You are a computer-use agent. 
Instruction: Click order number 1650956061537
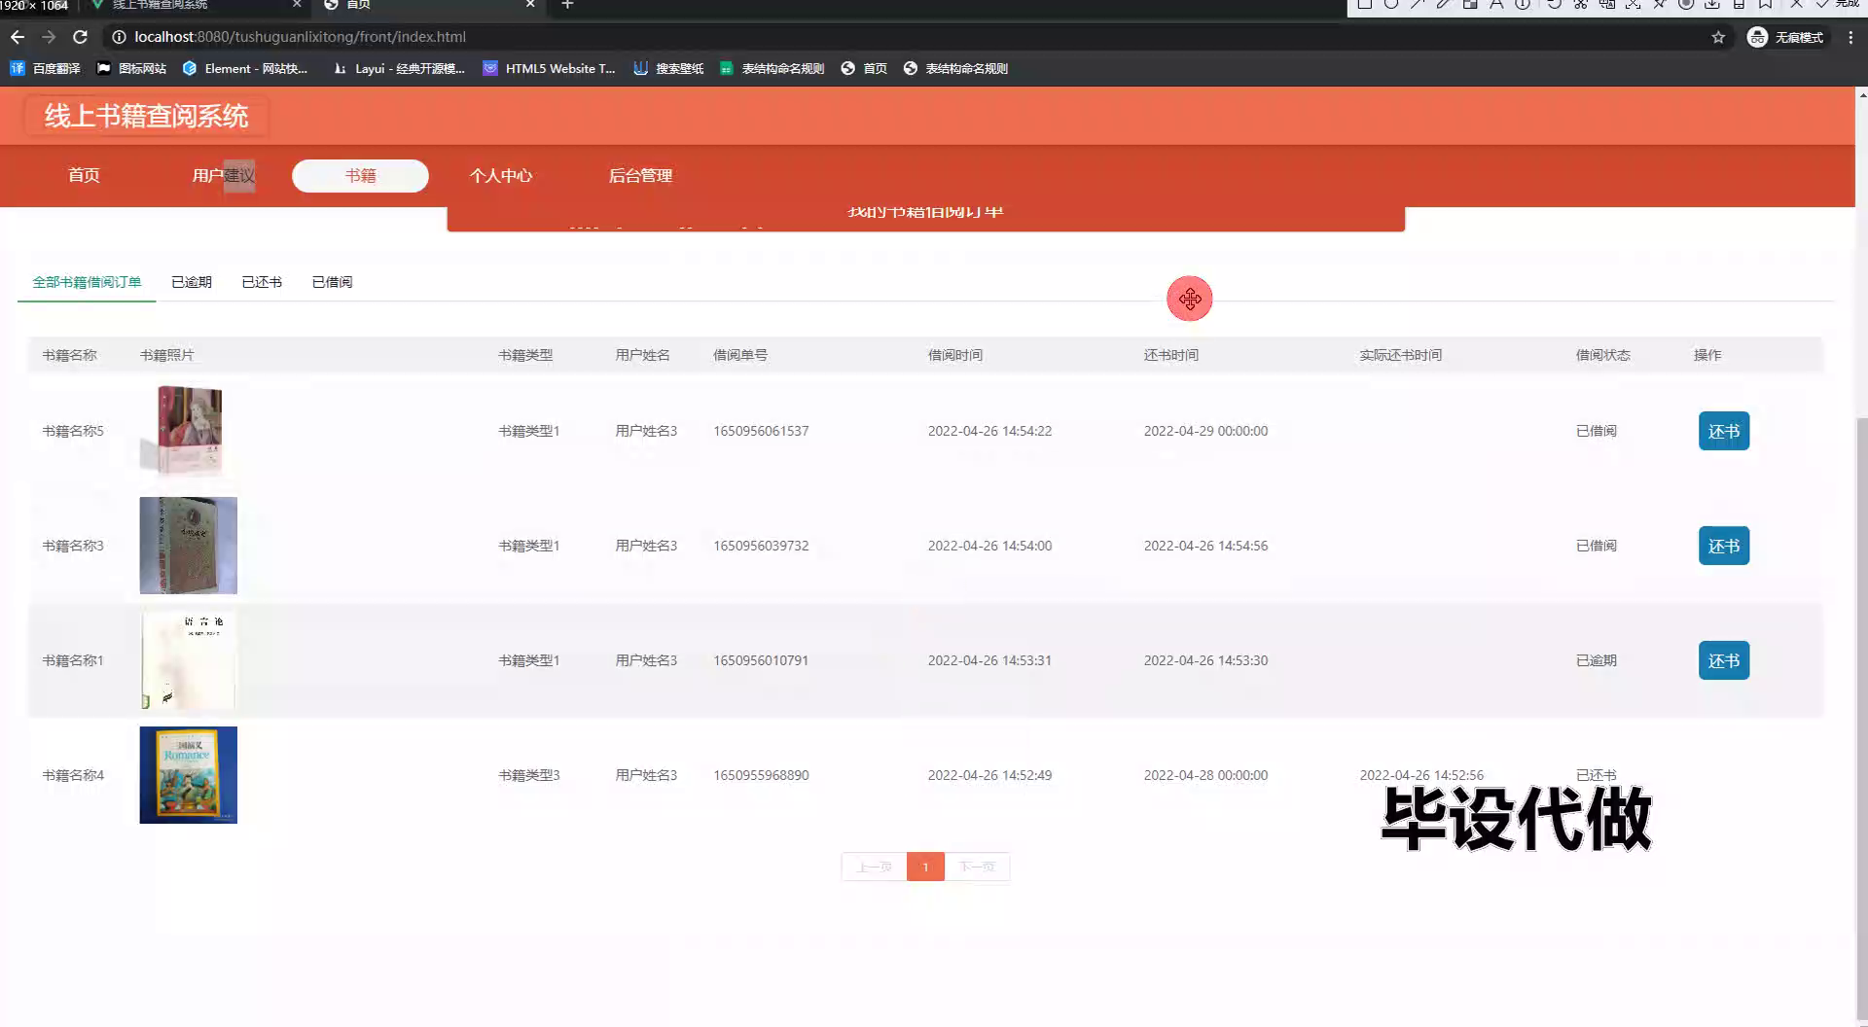coord(761,431)
